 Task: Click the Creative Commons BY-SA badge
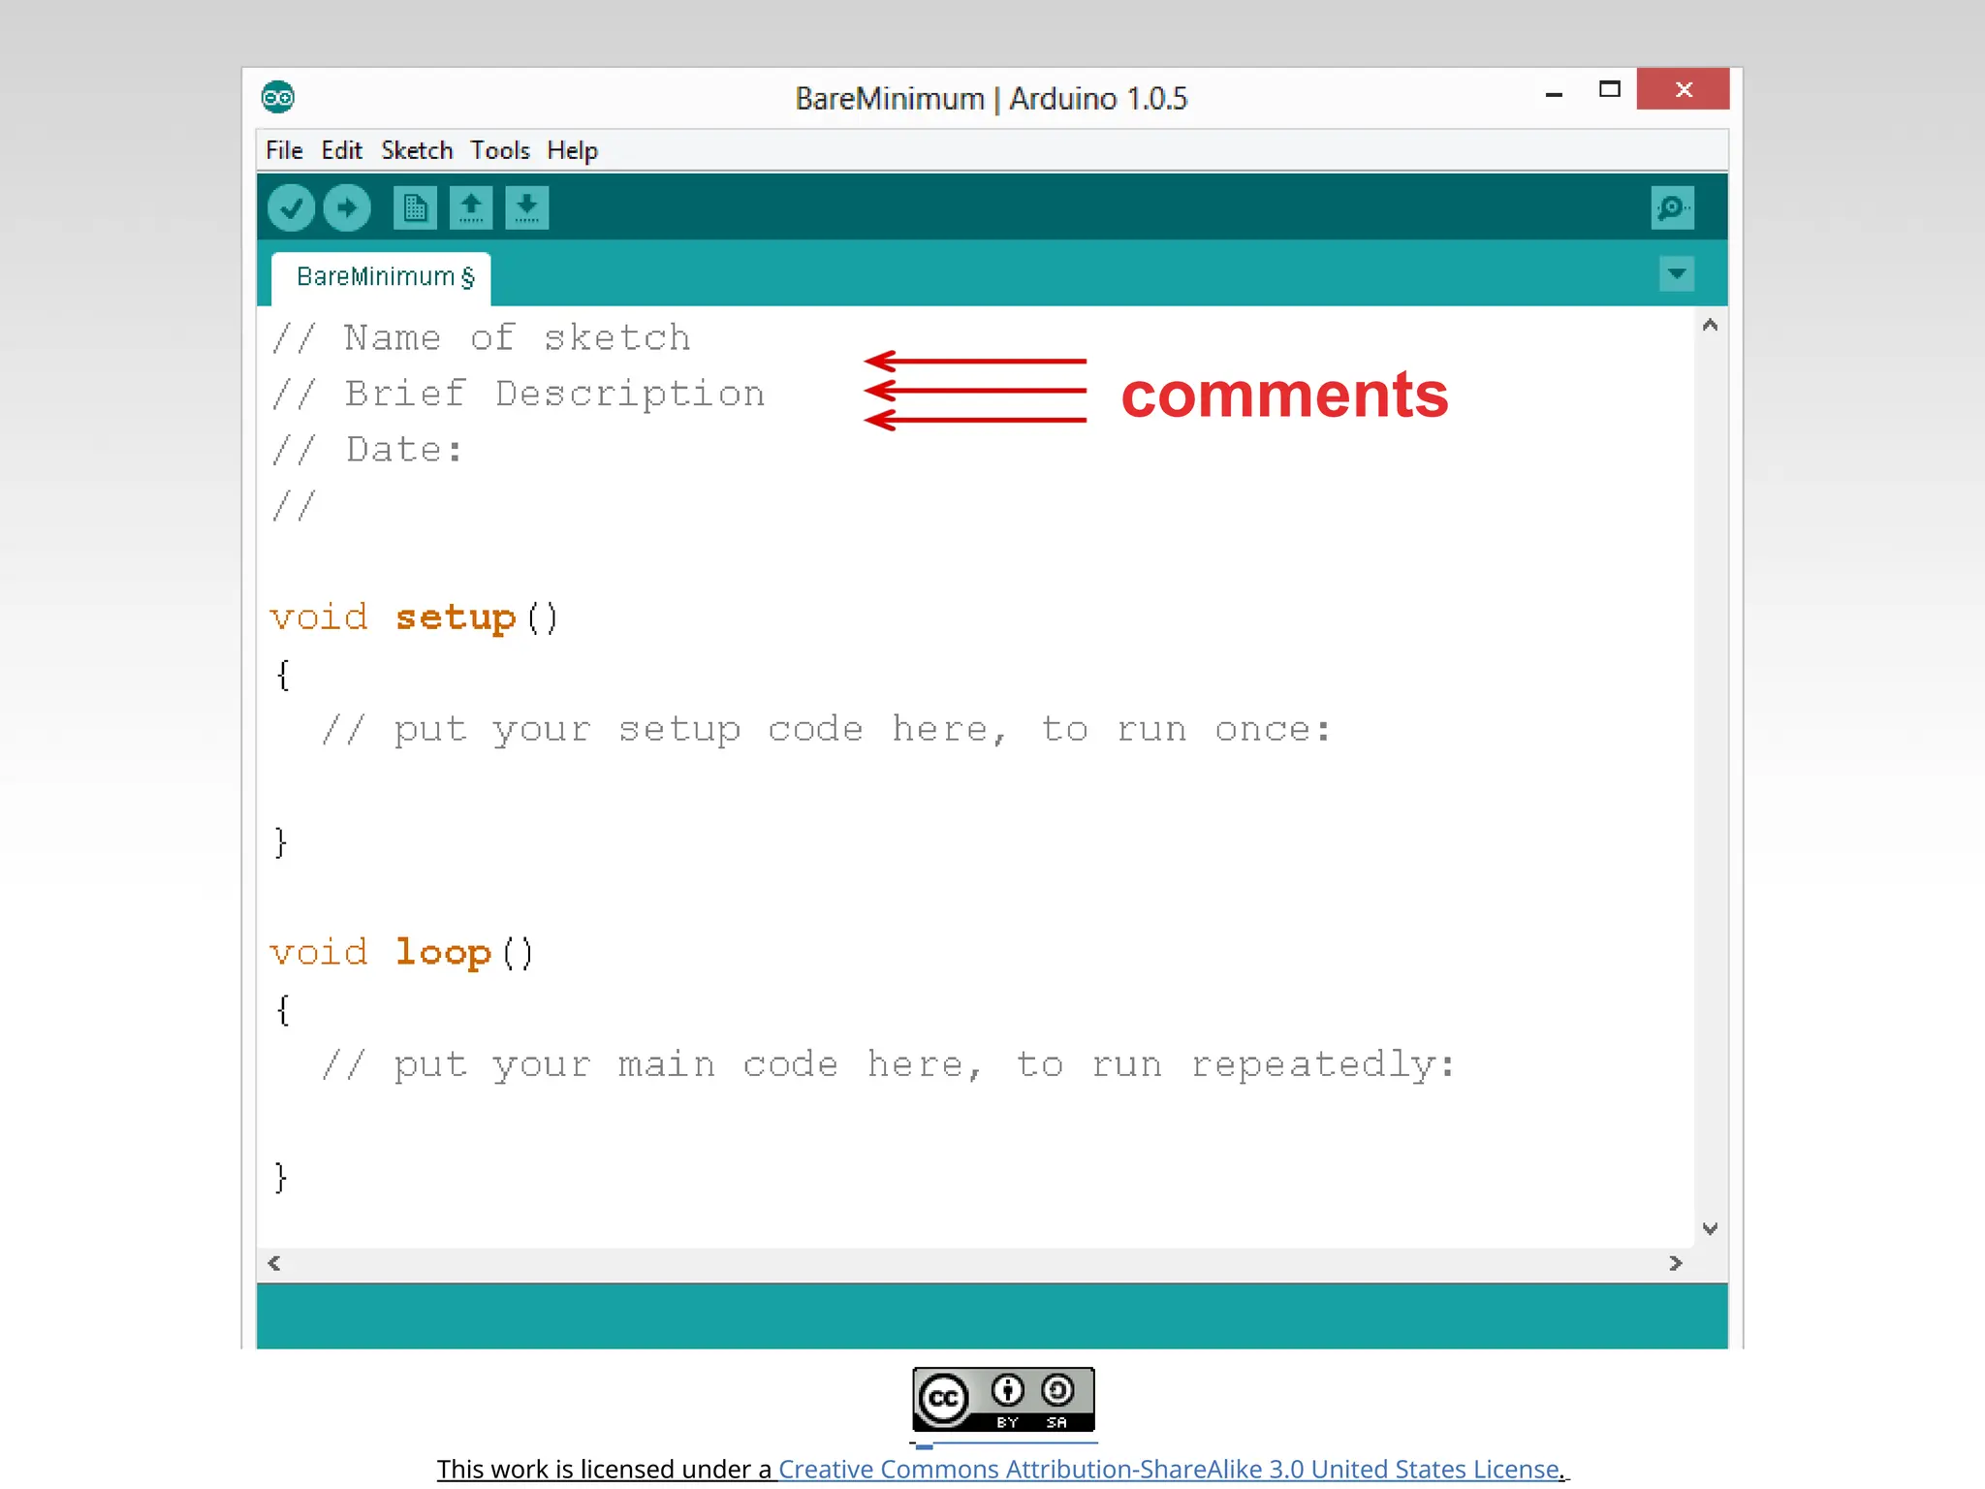pyautogui.click(x=1003, y=1399)
